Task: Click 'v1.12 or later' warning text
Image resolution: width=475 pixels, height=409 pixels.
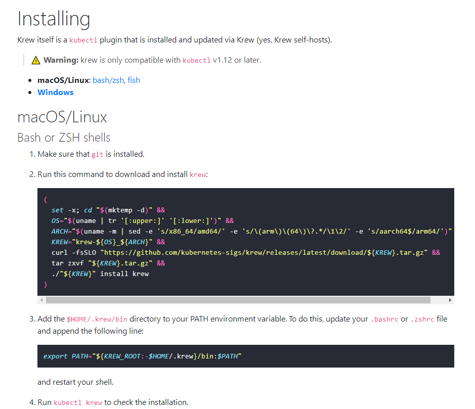Action: click(237, 60)
